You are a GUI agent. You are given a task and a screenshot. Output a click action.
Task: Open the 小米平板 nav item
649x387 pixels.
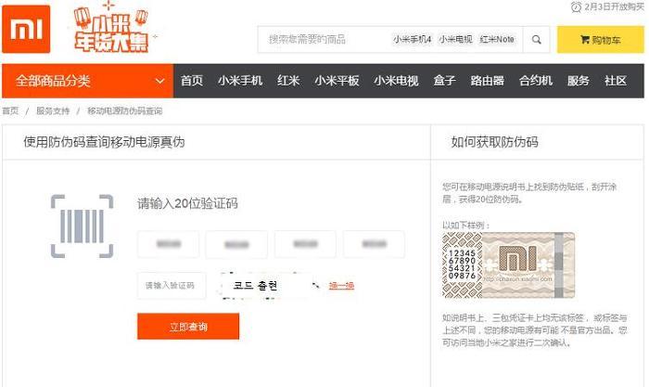(337, 81)
